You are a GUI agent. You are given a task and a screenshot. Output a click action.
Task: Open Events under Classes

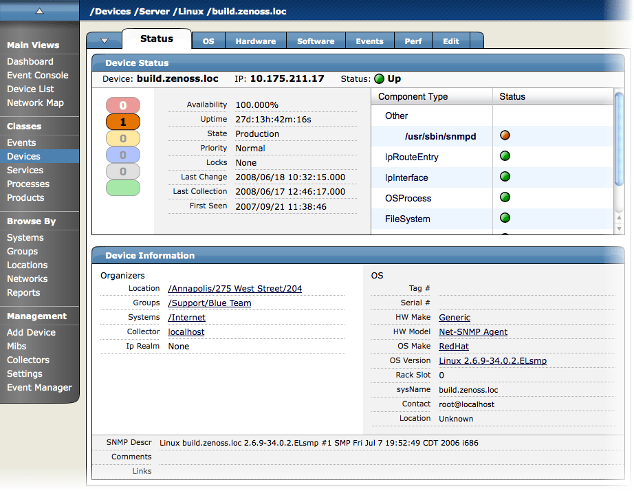pyautogui.click(x=21, y=143)
